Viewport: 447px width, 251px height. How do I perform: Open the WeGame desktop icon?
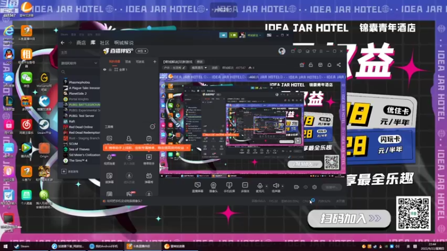(x=44, y=81)
